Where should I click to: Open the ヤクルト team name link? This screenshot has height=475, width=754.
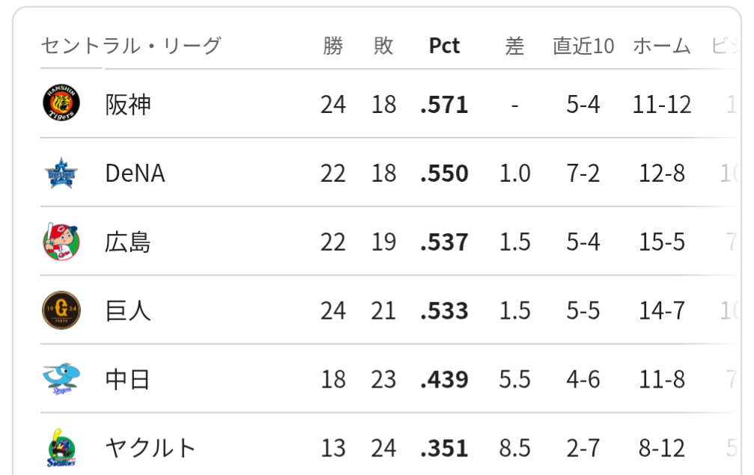pos(150,447)
